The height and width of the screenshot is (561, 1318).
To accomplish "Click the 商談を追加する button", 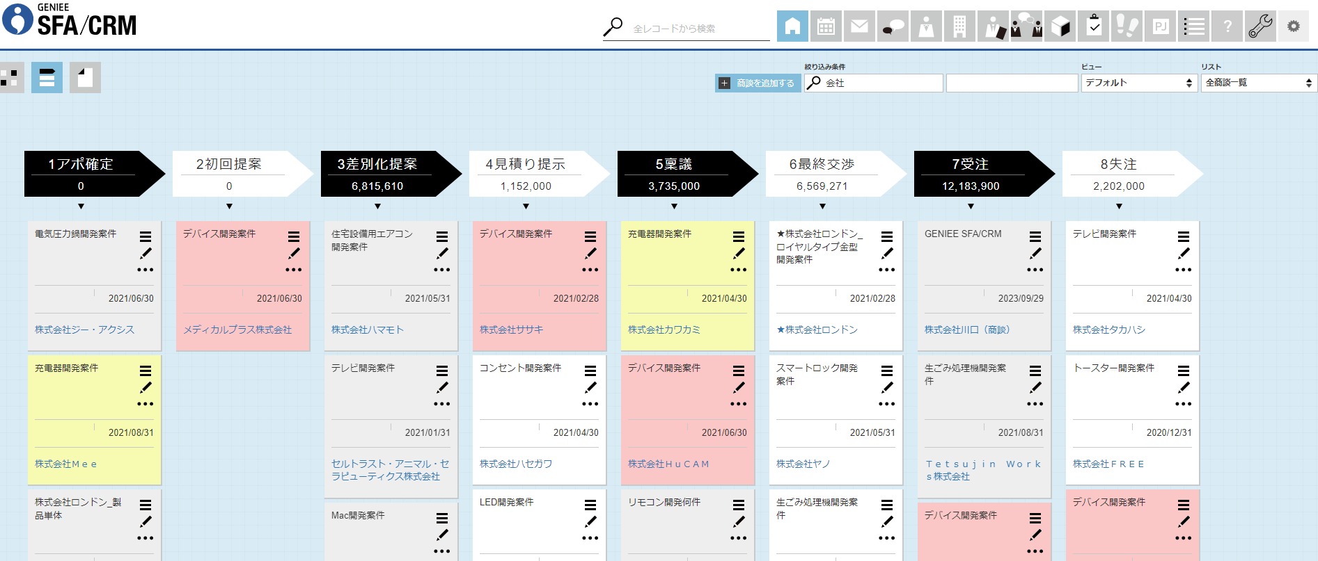I will tap(758, 83).
